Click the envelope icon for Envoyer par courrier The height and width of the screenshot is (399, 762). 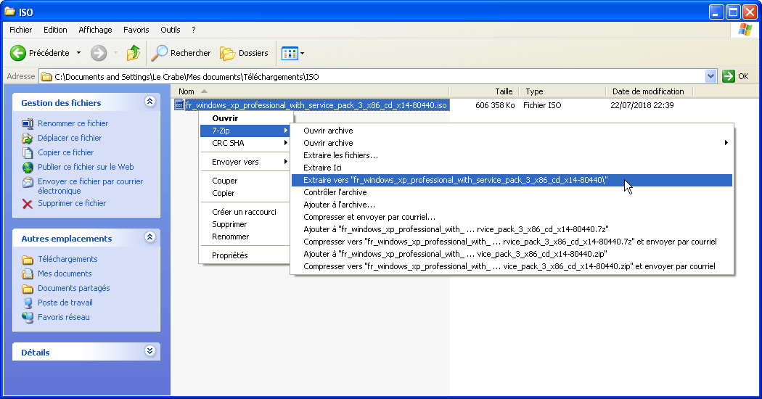point(28,182)
